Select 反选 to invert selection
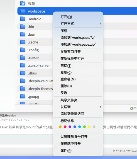Viewport: 137px width, 159px height. tap(78, 93)
